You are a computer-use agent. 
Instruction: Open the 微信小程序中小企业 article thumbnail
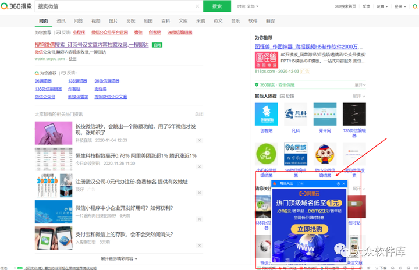click(x=54, y=212)
